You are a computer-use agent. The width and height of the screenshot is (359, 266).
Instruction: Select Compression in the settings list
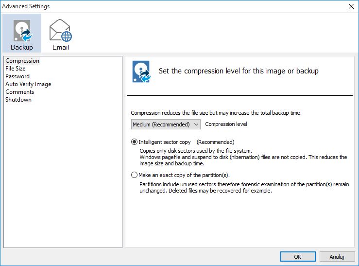pyautogui.click(x=22, y=61)
